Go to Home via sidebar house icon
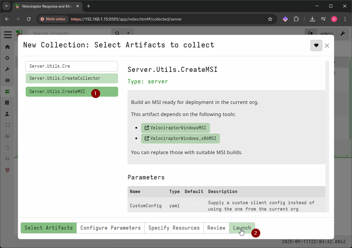Screen dimensions: 352x248 click(8, 47)
